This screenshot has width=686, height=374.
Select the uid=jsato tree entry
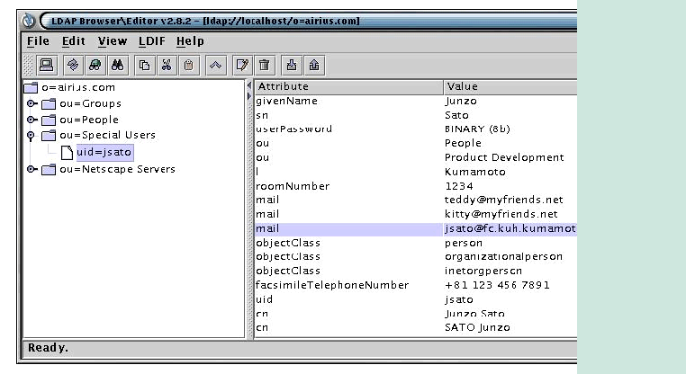click(104, 152)
